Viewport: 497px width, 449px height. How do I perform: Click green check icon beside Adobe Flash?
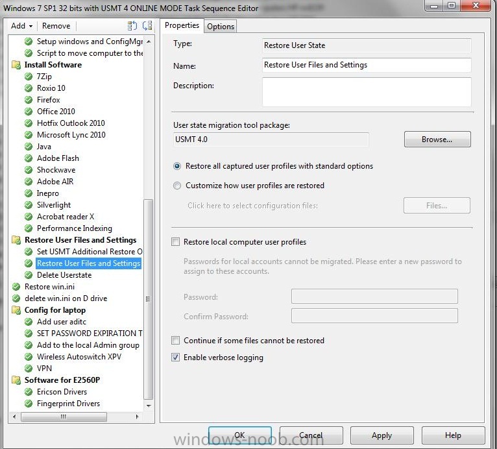[29, 158]
